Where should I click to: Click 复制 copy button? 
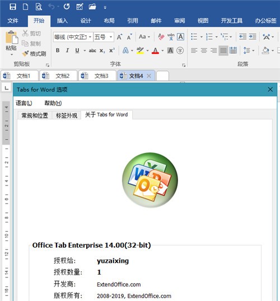coord(31,44)
